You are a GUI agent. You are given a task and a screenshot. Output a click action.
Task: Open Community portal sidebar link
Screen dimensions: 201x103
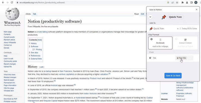10,61
